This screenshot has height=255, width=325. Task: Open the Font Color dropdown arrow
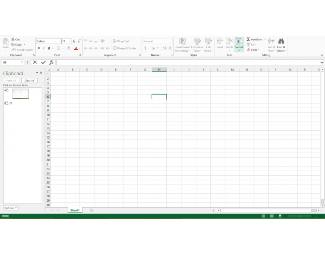tap(80, 48)
